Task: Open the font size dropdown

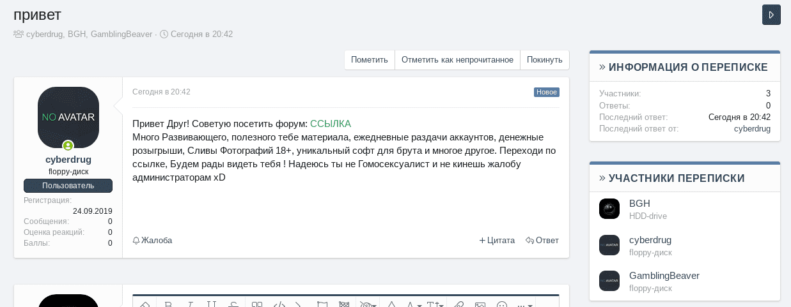Action: point(435,304)
